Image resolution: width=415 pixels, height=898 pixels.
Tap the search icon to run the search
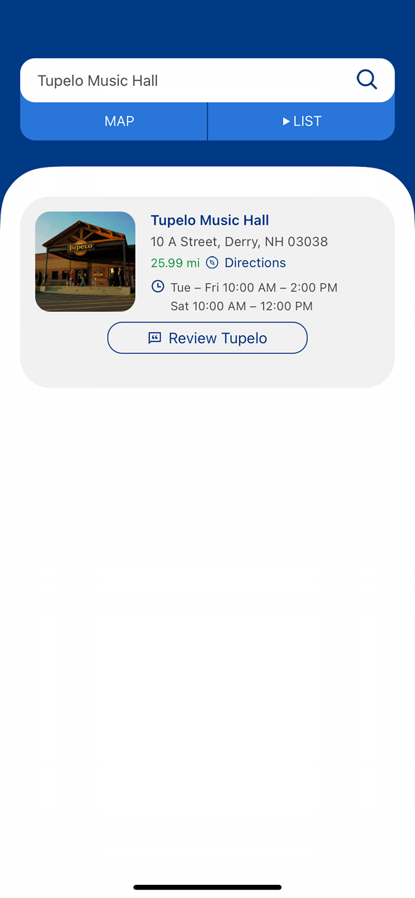pos(366,79)
